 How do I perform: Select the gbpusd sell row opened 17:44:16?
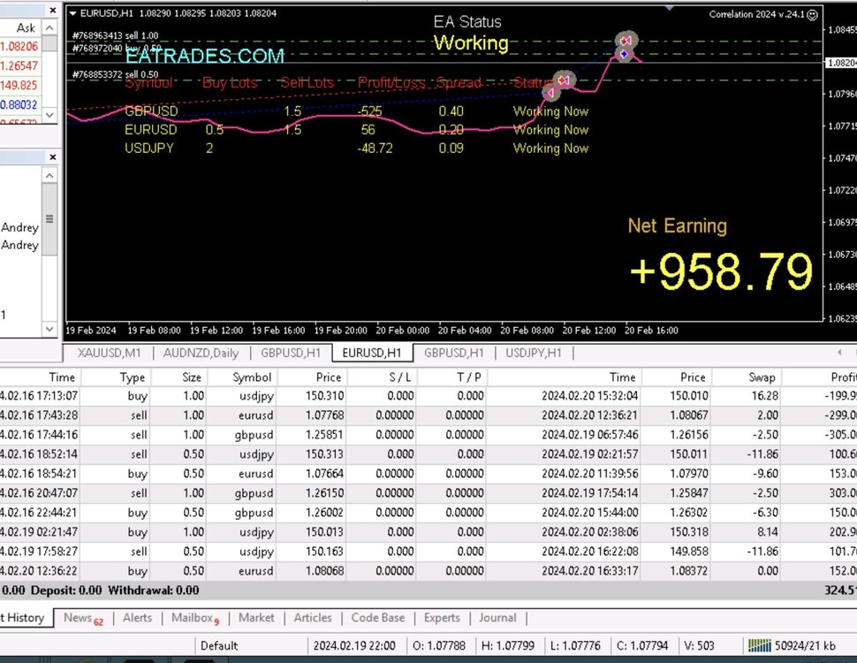pyautogui.click(x=428, y=435)
